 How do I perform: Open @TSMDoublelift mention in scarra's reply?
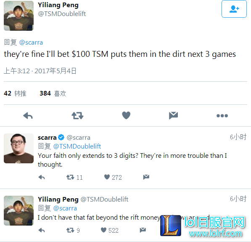click(x=77, y=146)
